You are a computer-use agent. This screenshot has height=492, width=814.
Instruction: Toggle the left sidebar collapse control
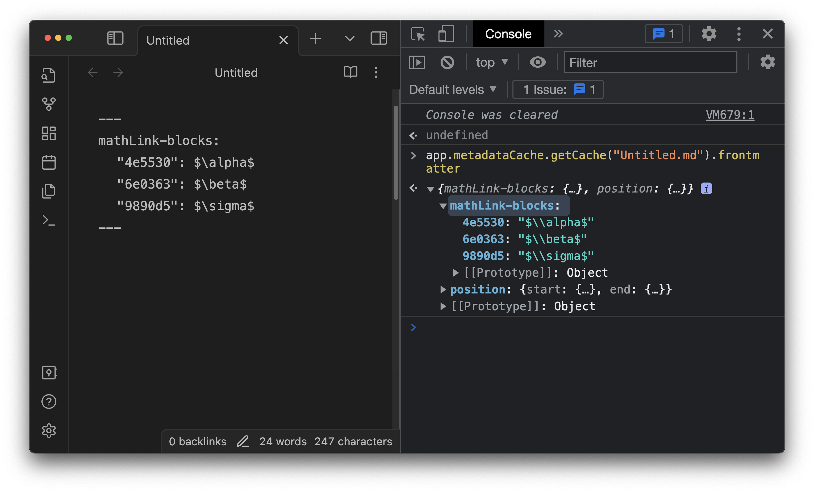coord(115,38)
